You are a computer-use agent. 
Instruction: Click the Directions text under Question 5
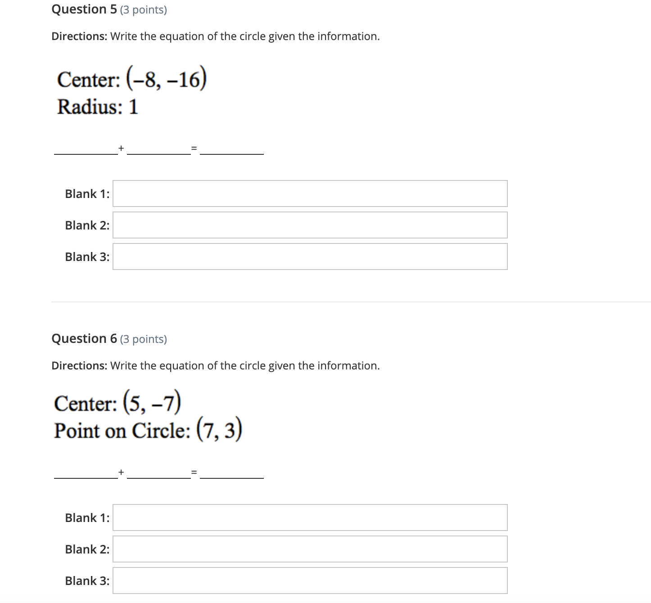(x=215, y=36)
